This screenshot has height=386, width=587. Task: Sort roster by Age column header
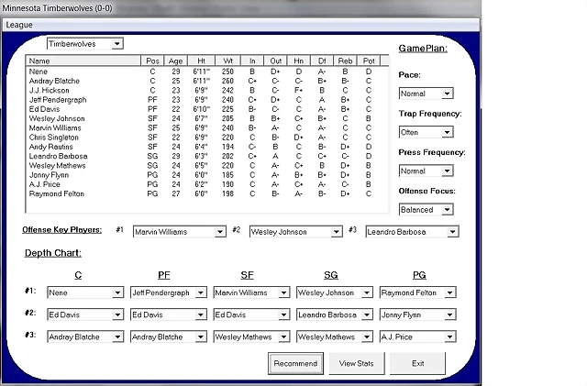175,61
